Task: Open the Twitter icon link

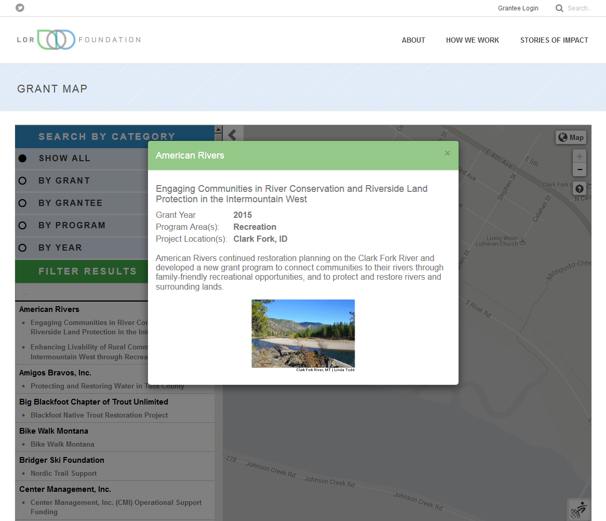Action: 20,8
